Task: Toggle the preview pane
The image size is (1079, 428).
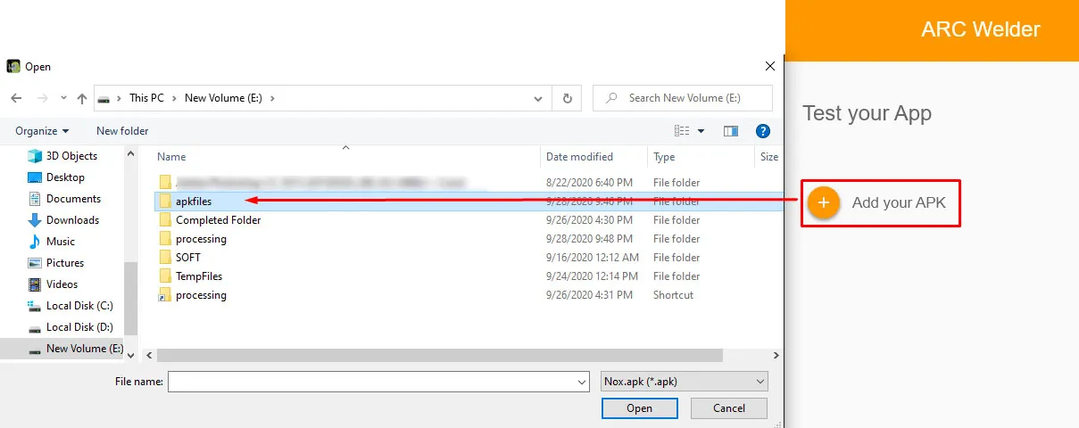Action: 731,131
